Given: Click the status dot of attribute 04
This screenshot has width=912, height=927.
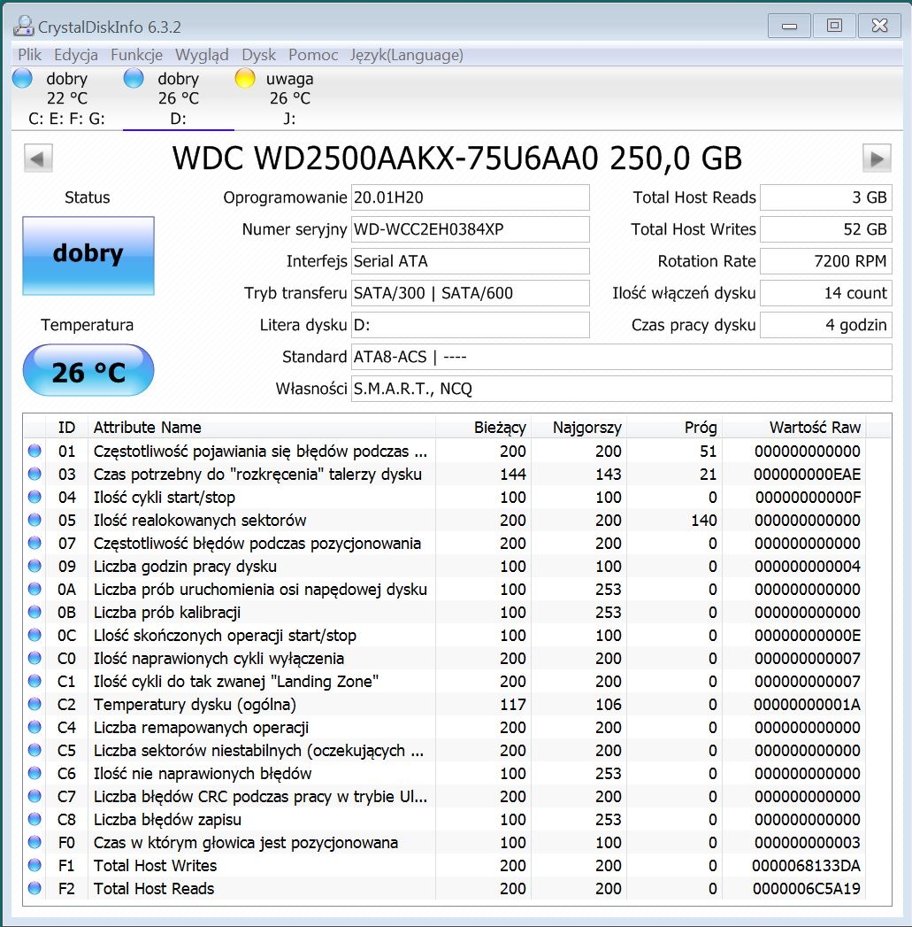Looking at the screenshot, I should 34,498.
